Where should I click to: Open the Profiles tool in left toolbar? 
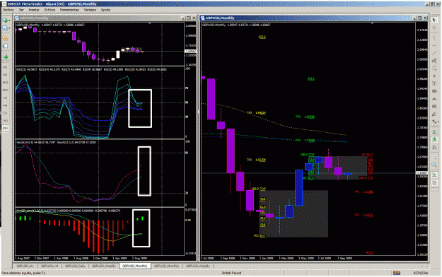[x=4, y=28]
